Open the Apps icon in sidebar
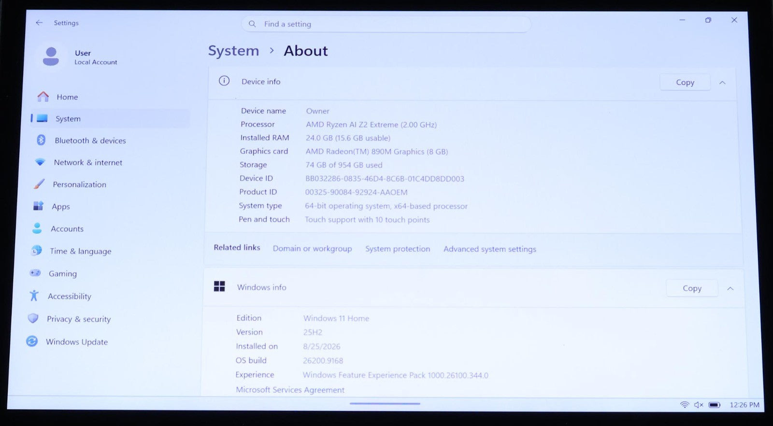The height and width of the screenshot is (426, 773). [38, 206]
